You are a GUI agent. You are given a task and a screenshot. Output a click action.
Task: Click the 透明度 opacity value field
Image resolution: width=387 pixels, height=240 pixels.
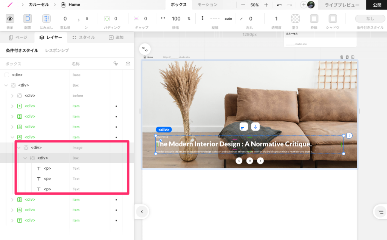coord(276,19)
